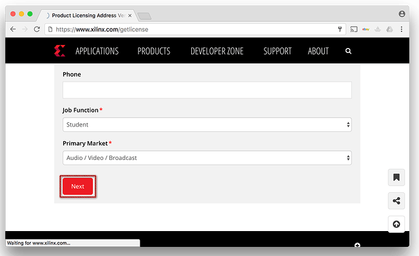419x256 pixels.
Task: Open the SUPPORT menu
Action: click(x=278, y=51)
